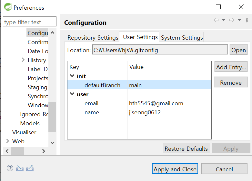Click the tree vertical scrollbar thumb
252x181 pixels.
[52, 117]
